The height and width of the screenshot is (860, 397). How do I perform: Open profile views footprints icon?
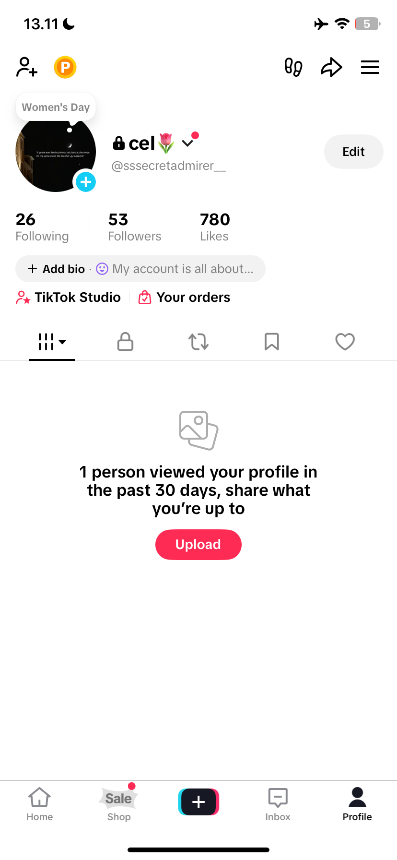coord(293,67)
